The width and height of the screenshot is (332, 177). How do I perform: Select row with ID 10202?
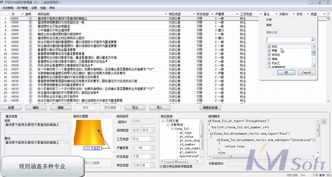coord(165,22)
